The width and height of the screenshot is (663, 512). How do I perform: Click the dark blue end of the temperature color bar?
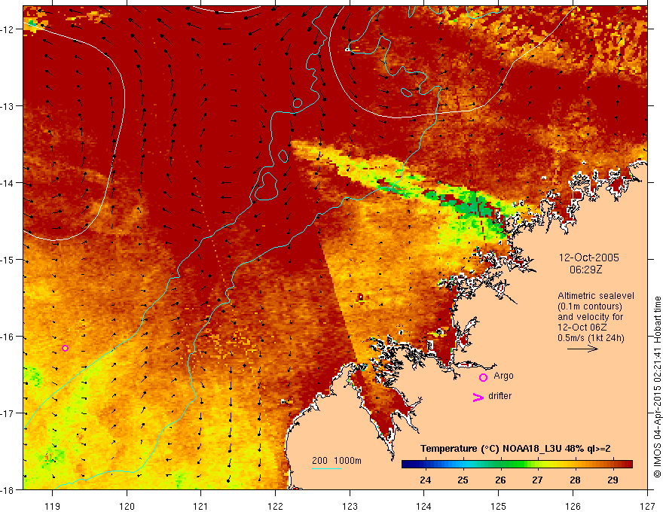click(x=407, y=465)
